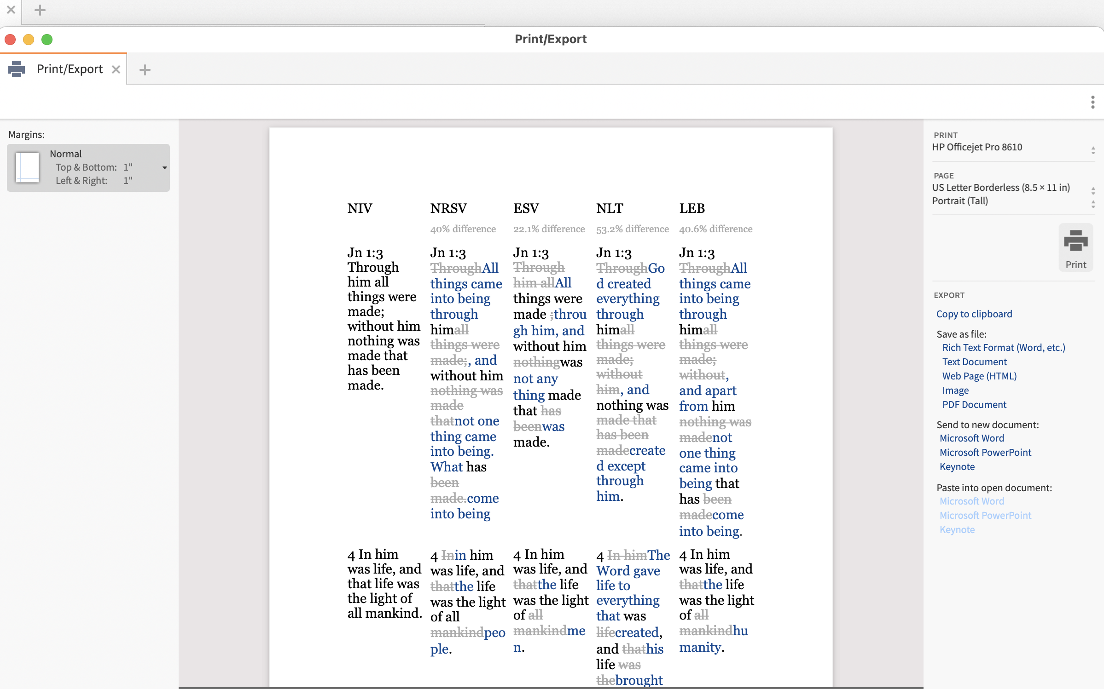The image size is (1104, 689).
Task: Click the margins page preview thumbnail
Action: point(27,167)
